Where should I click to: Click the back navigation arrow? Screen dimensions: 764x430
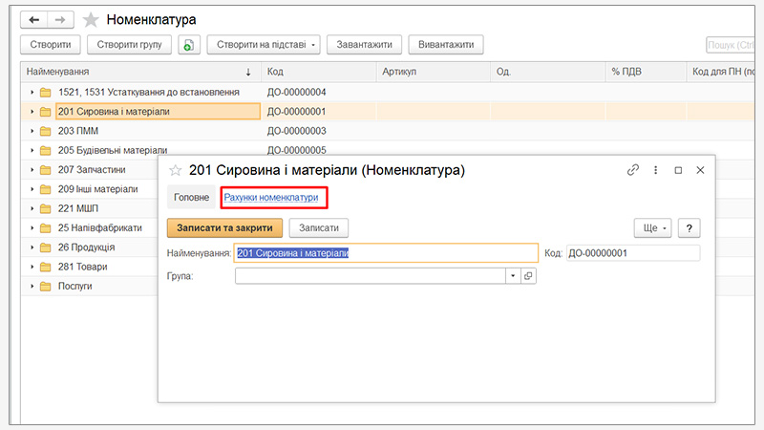coord(34,19)
